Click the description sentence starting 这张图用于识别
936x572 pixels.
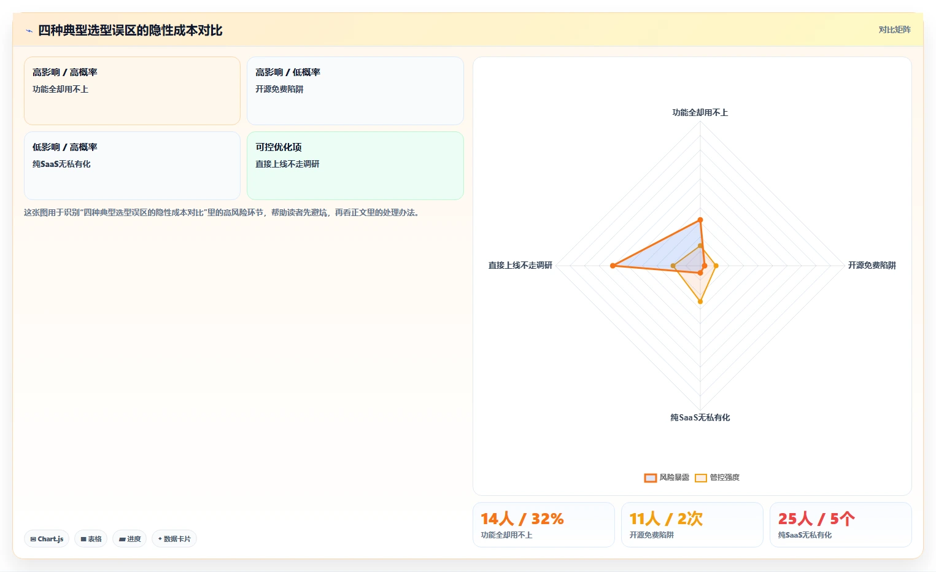[222, 212]
